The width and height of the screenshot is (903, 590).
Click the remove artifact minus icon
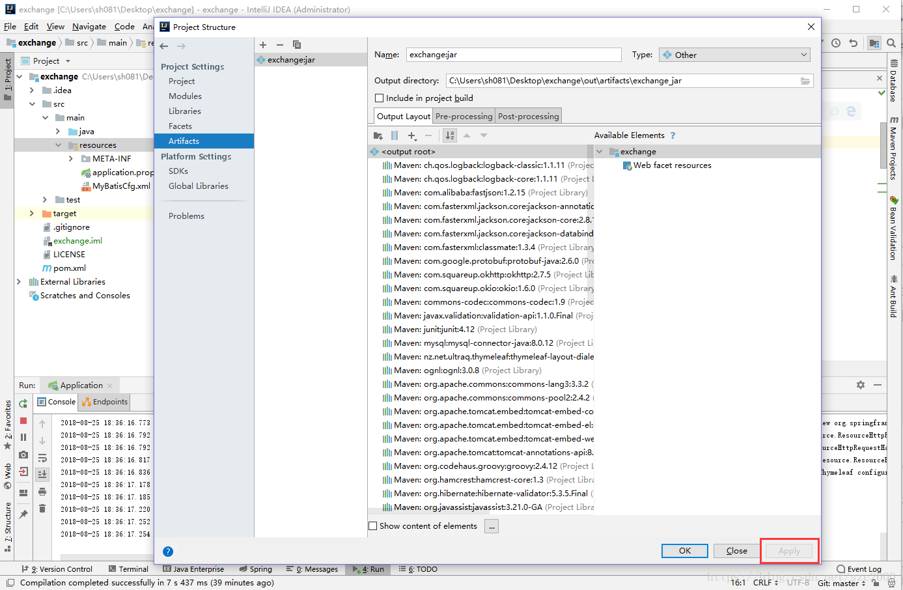pyautogui.click(x=280, y=45)
